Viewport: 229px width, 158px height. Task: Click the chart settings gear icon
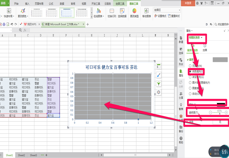[159, 92]
